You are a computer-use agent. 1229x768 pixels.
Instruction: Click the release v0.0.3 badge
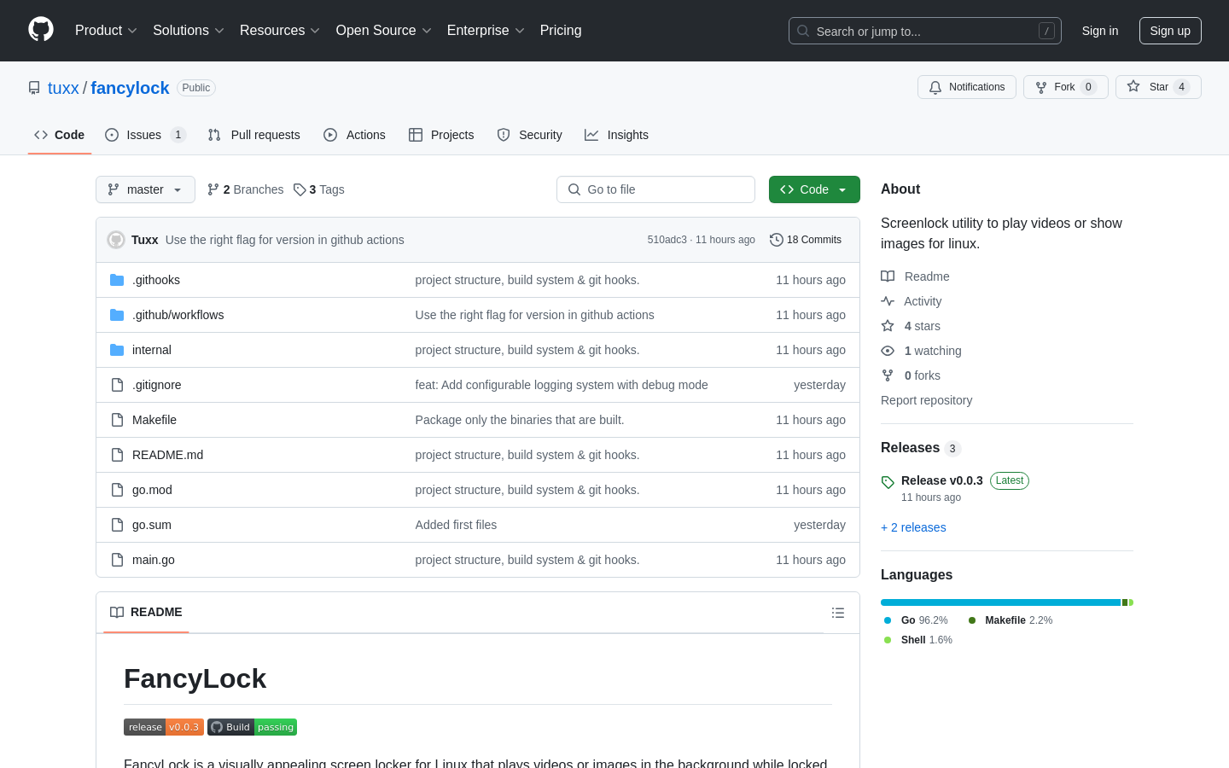pos(164,727)
